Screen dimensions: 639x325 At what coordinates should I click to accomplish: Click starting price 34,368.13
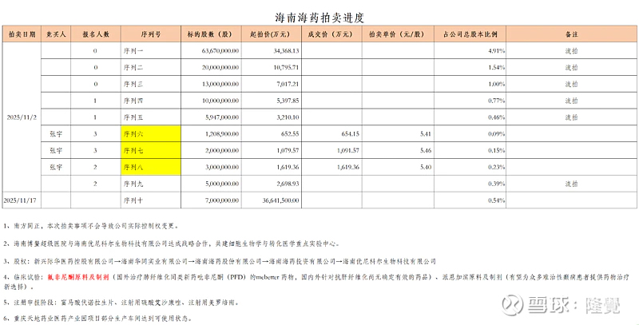(288, 51)
